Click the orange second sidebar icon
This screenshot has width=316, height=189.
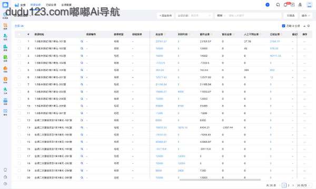click(5, 26)
